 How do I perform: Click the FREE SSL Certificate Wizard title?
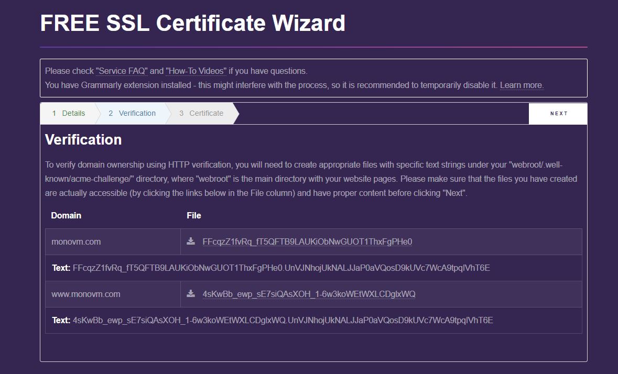pos(192,23)
